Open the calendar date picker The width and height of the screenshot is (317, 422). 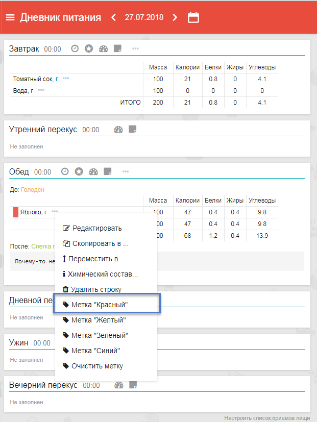193,17
